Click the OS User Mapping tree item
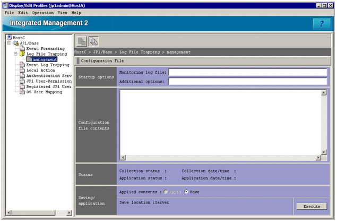This screenshot has width=337, height=222. [x=44, y=92]
